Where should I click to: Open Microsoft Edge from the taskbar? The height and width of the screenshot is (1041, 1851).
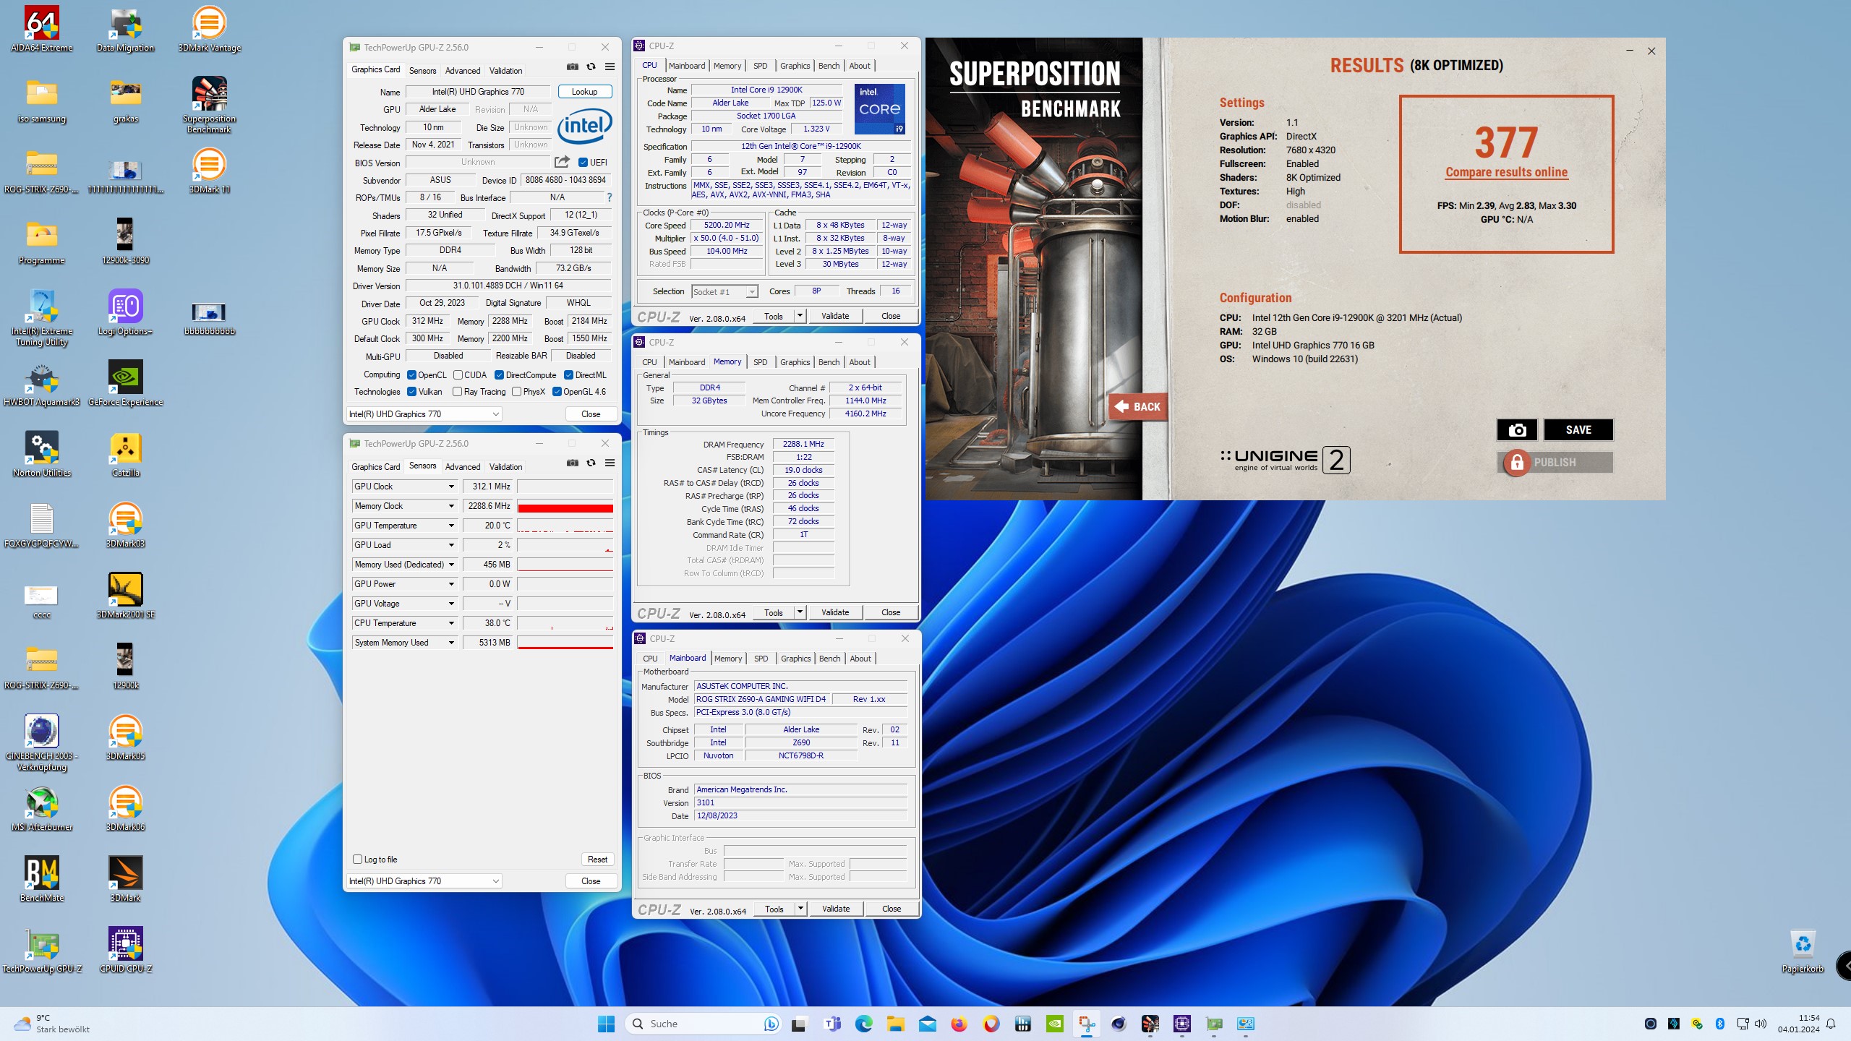click(x=863, y=1024)
